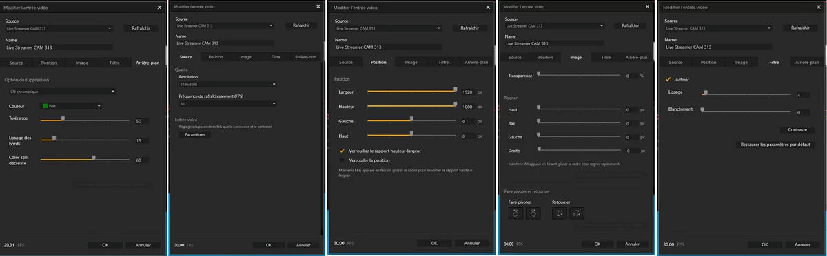
Task: Click Rafraîchir in the chroma key dialog
Action: click(x=141, y=28)
